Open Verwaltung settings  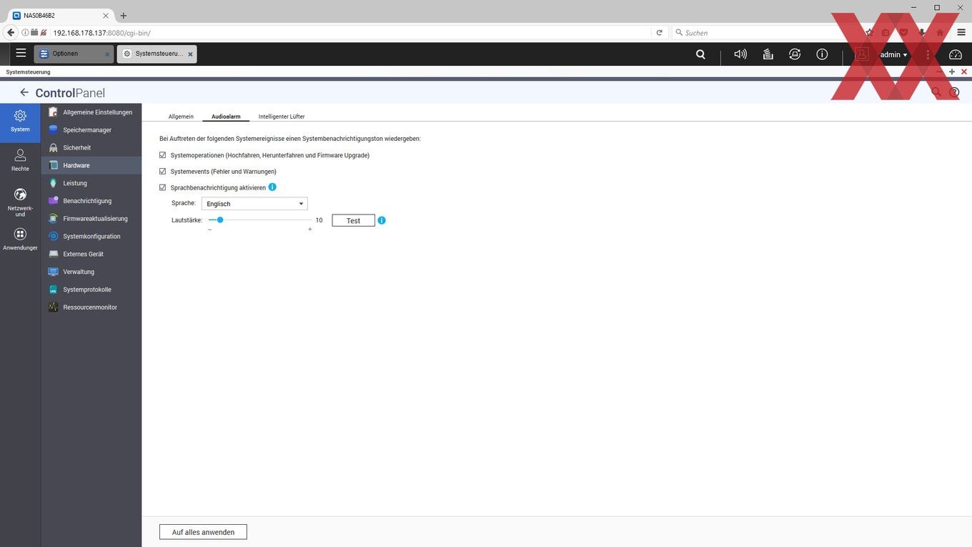[91, 272]
